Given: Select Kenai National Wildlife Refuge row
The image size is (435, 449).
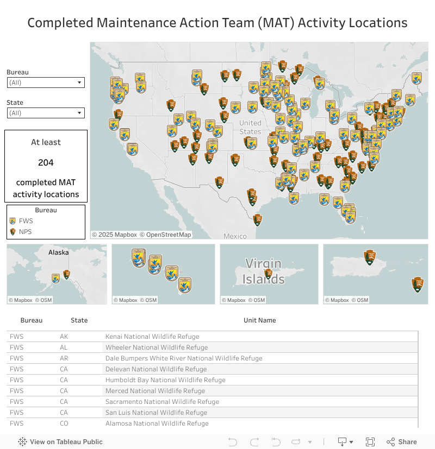Looking at the screenshot, I should tap(212, 337).
